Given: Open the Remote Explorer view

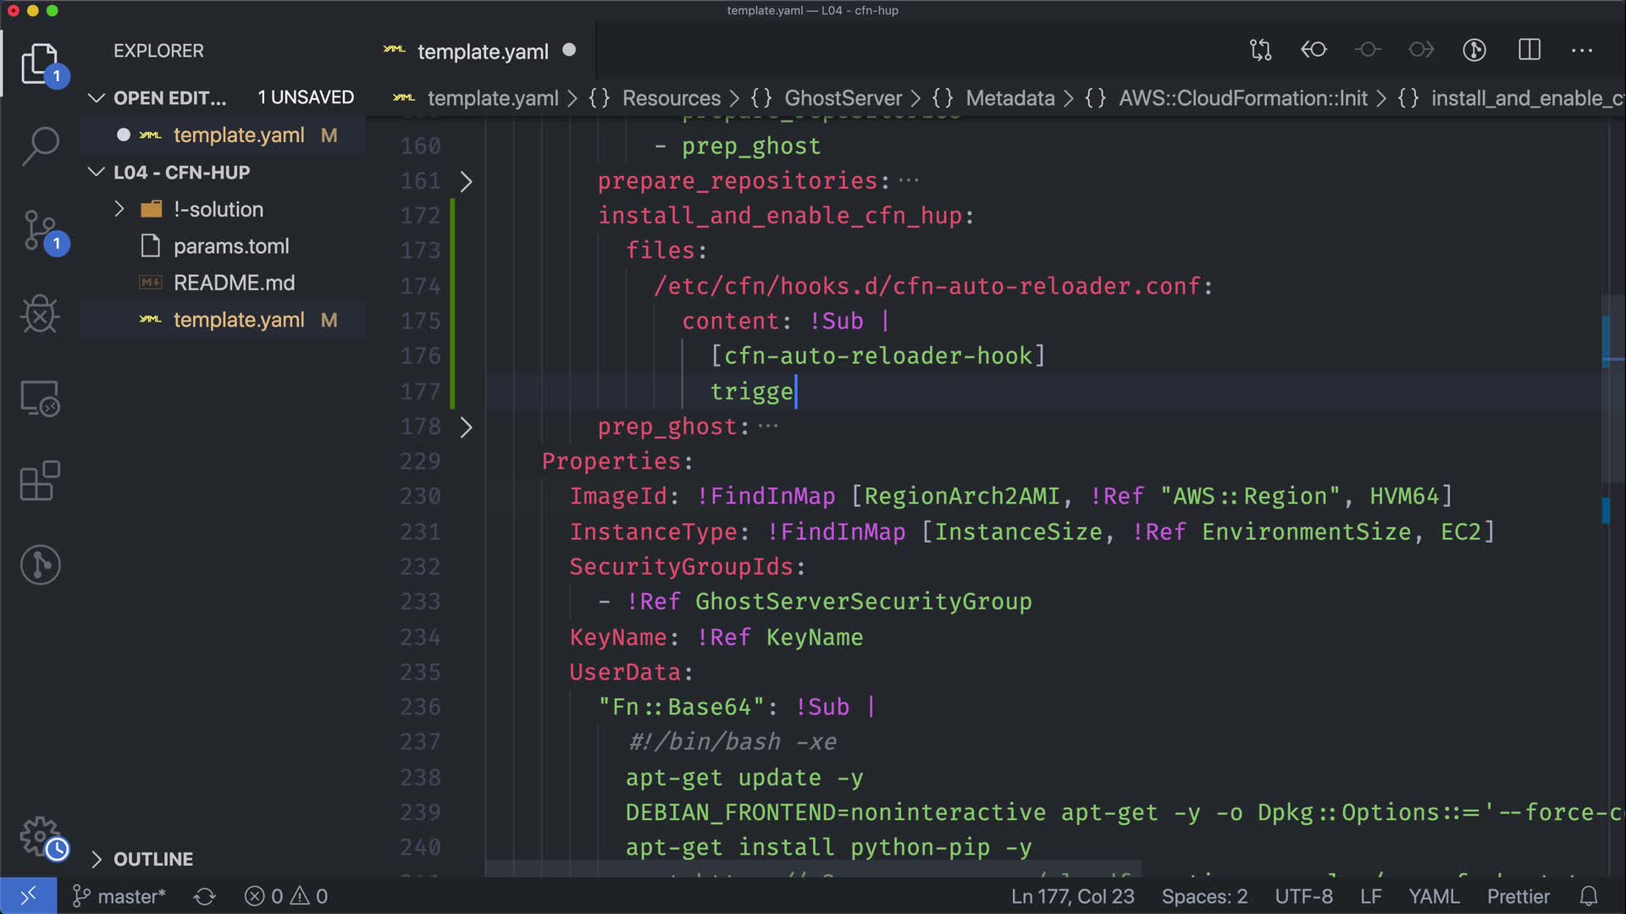Looking at the screenshot, I should (x=40, y=398).
